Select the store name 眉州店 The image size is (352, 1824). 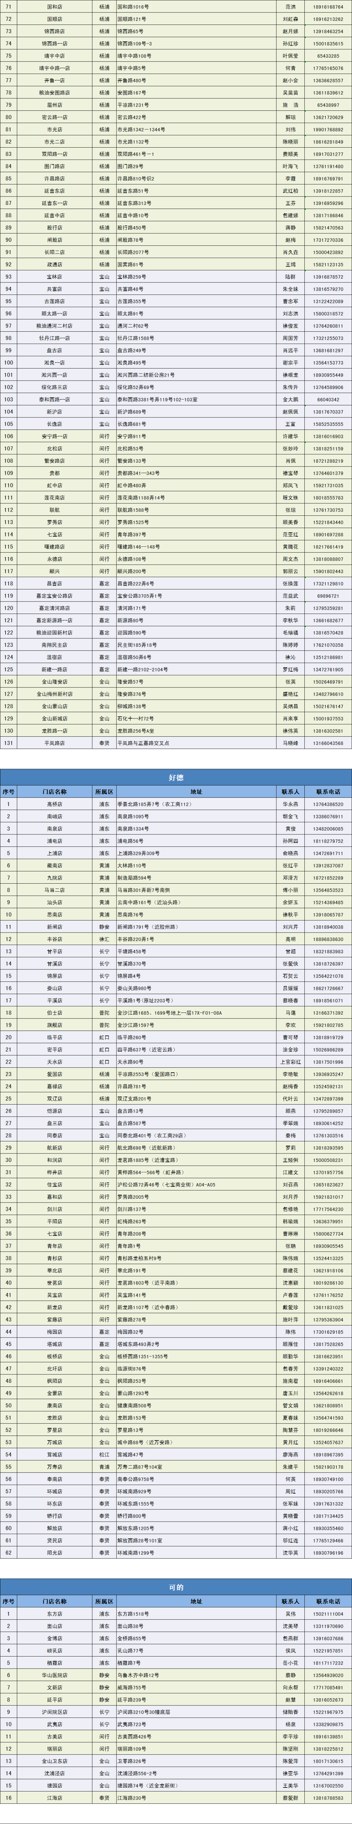click(54, 105)
